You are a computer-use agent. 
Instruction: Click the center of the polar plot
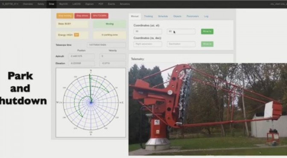(x=91, y=102)
